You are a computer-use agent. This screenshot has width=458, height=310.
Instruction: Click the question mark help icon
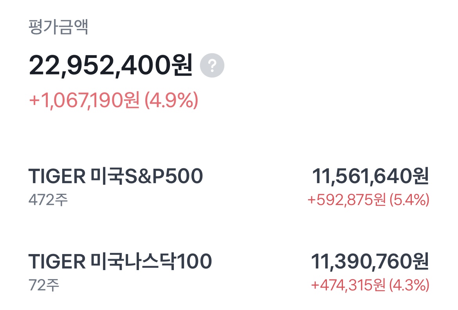coord(212,66)
